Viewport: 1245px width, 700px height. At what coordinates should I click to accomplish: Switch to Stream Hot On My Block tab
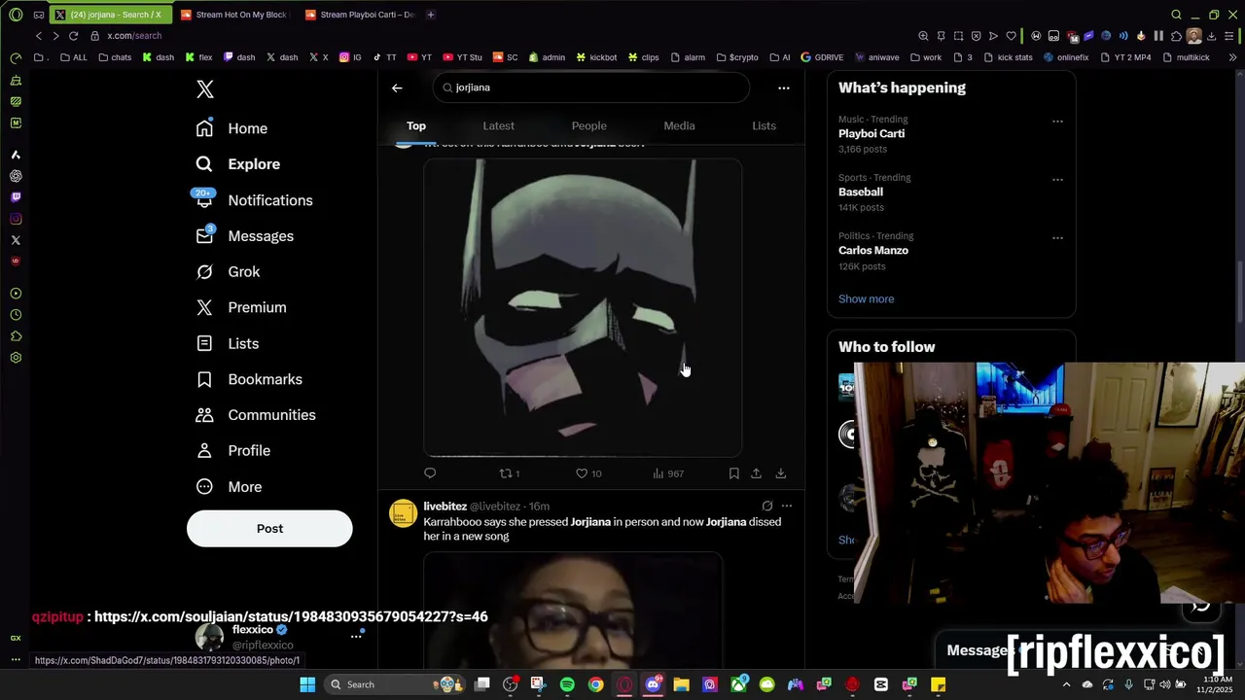[x=233, y=15]
